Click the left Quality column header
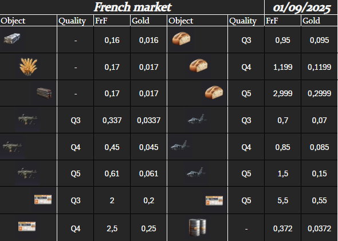 (72, 21)
